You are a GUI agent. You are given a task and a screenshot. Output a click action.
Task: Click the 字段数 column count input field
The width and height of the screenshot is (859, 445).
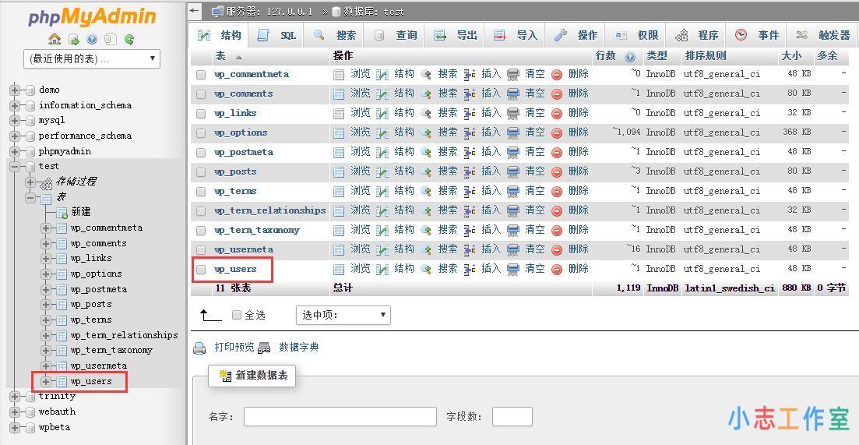click(512, 416)
